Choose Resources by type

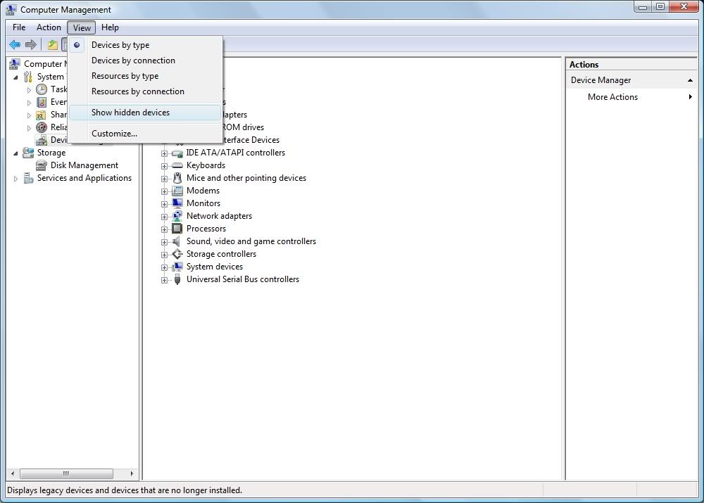(x=146, y=76)
